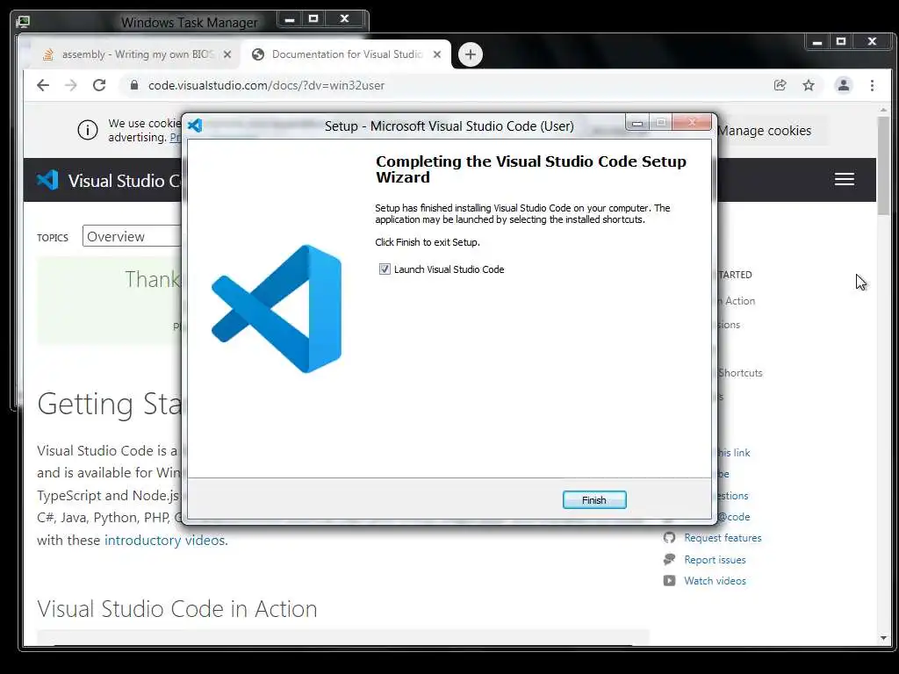
Task: Click the Shortcuts link in the right sidebar
Action: (x=740, y=372)
